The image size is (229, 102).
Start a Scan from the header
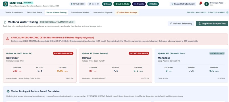(x=107, y=4)
